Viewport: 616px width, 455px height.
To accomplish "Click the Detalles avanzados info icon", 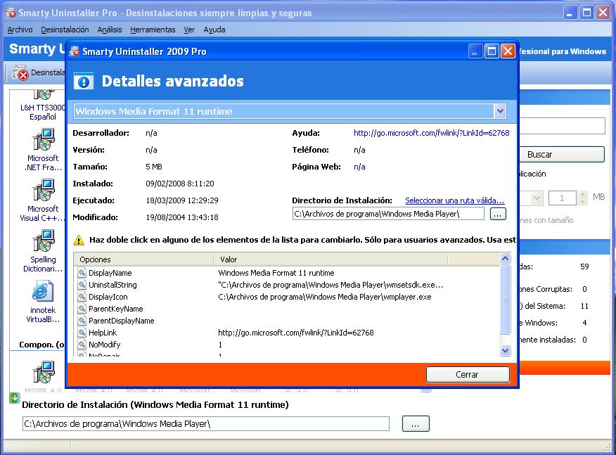I will pos(84,82).
